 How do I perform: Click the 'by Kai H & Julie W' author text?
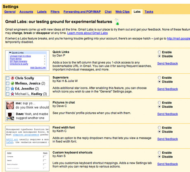pos(65,81)
